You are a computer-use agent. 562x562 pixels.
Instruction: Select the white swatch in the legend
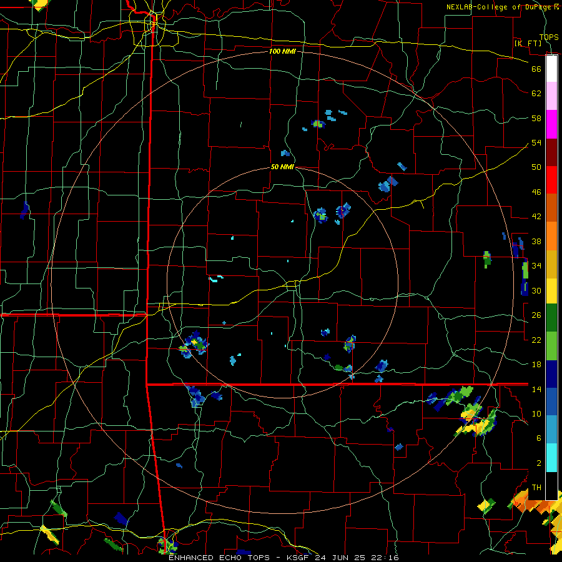click(x=551, y=68)
